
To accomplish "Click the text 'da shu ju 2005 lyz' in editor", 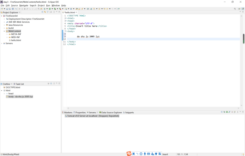I will 88,36.
